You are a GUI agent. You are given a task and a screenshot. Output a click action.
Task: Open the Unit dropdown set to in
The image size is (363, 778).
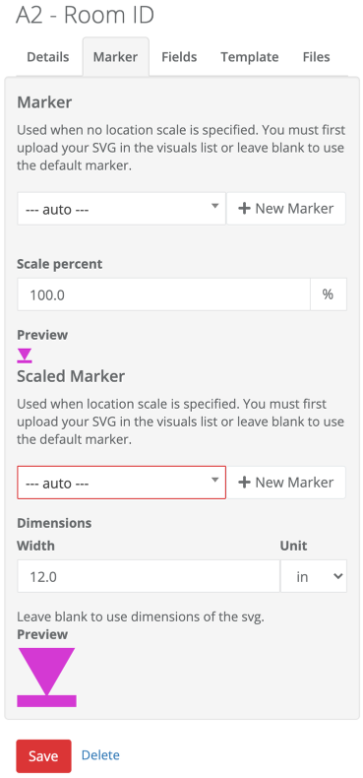point(314,576)
